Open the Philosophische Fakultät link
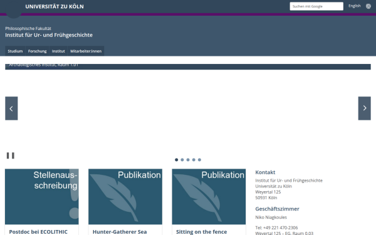The height and width of the screenshot is (235, 376). coord(28,29)
